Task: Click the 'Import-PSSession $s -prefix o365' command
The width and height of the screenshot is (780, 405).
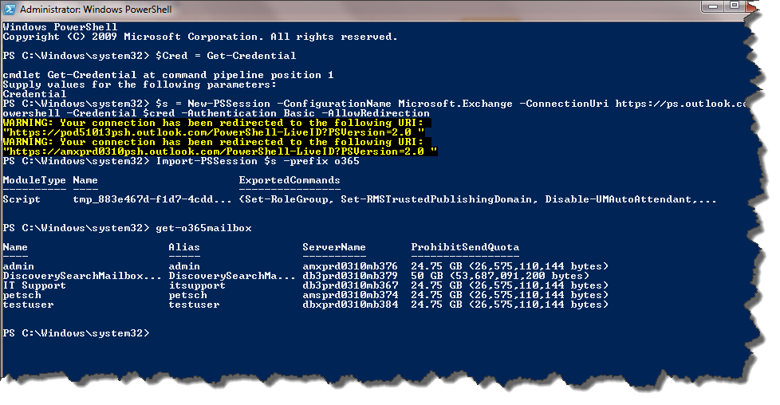Action: pyautogui.click(x=258, y=161)
